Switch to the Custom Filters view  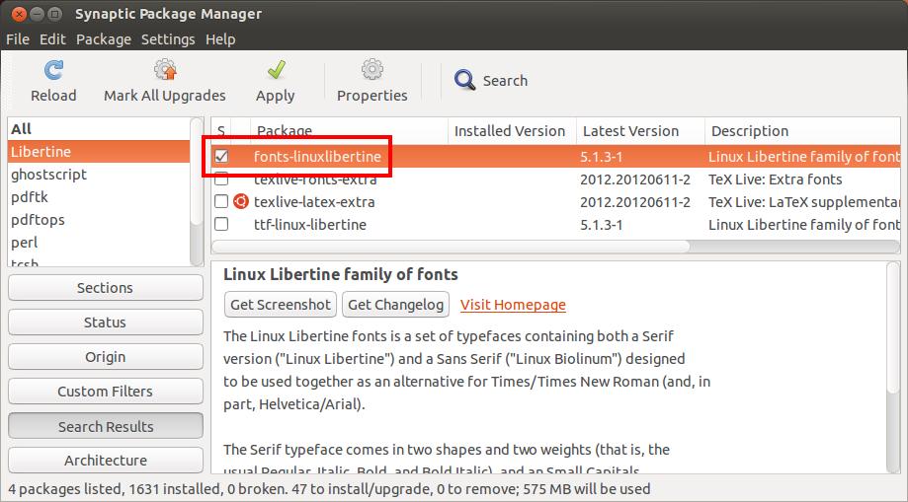pos(105,392)
